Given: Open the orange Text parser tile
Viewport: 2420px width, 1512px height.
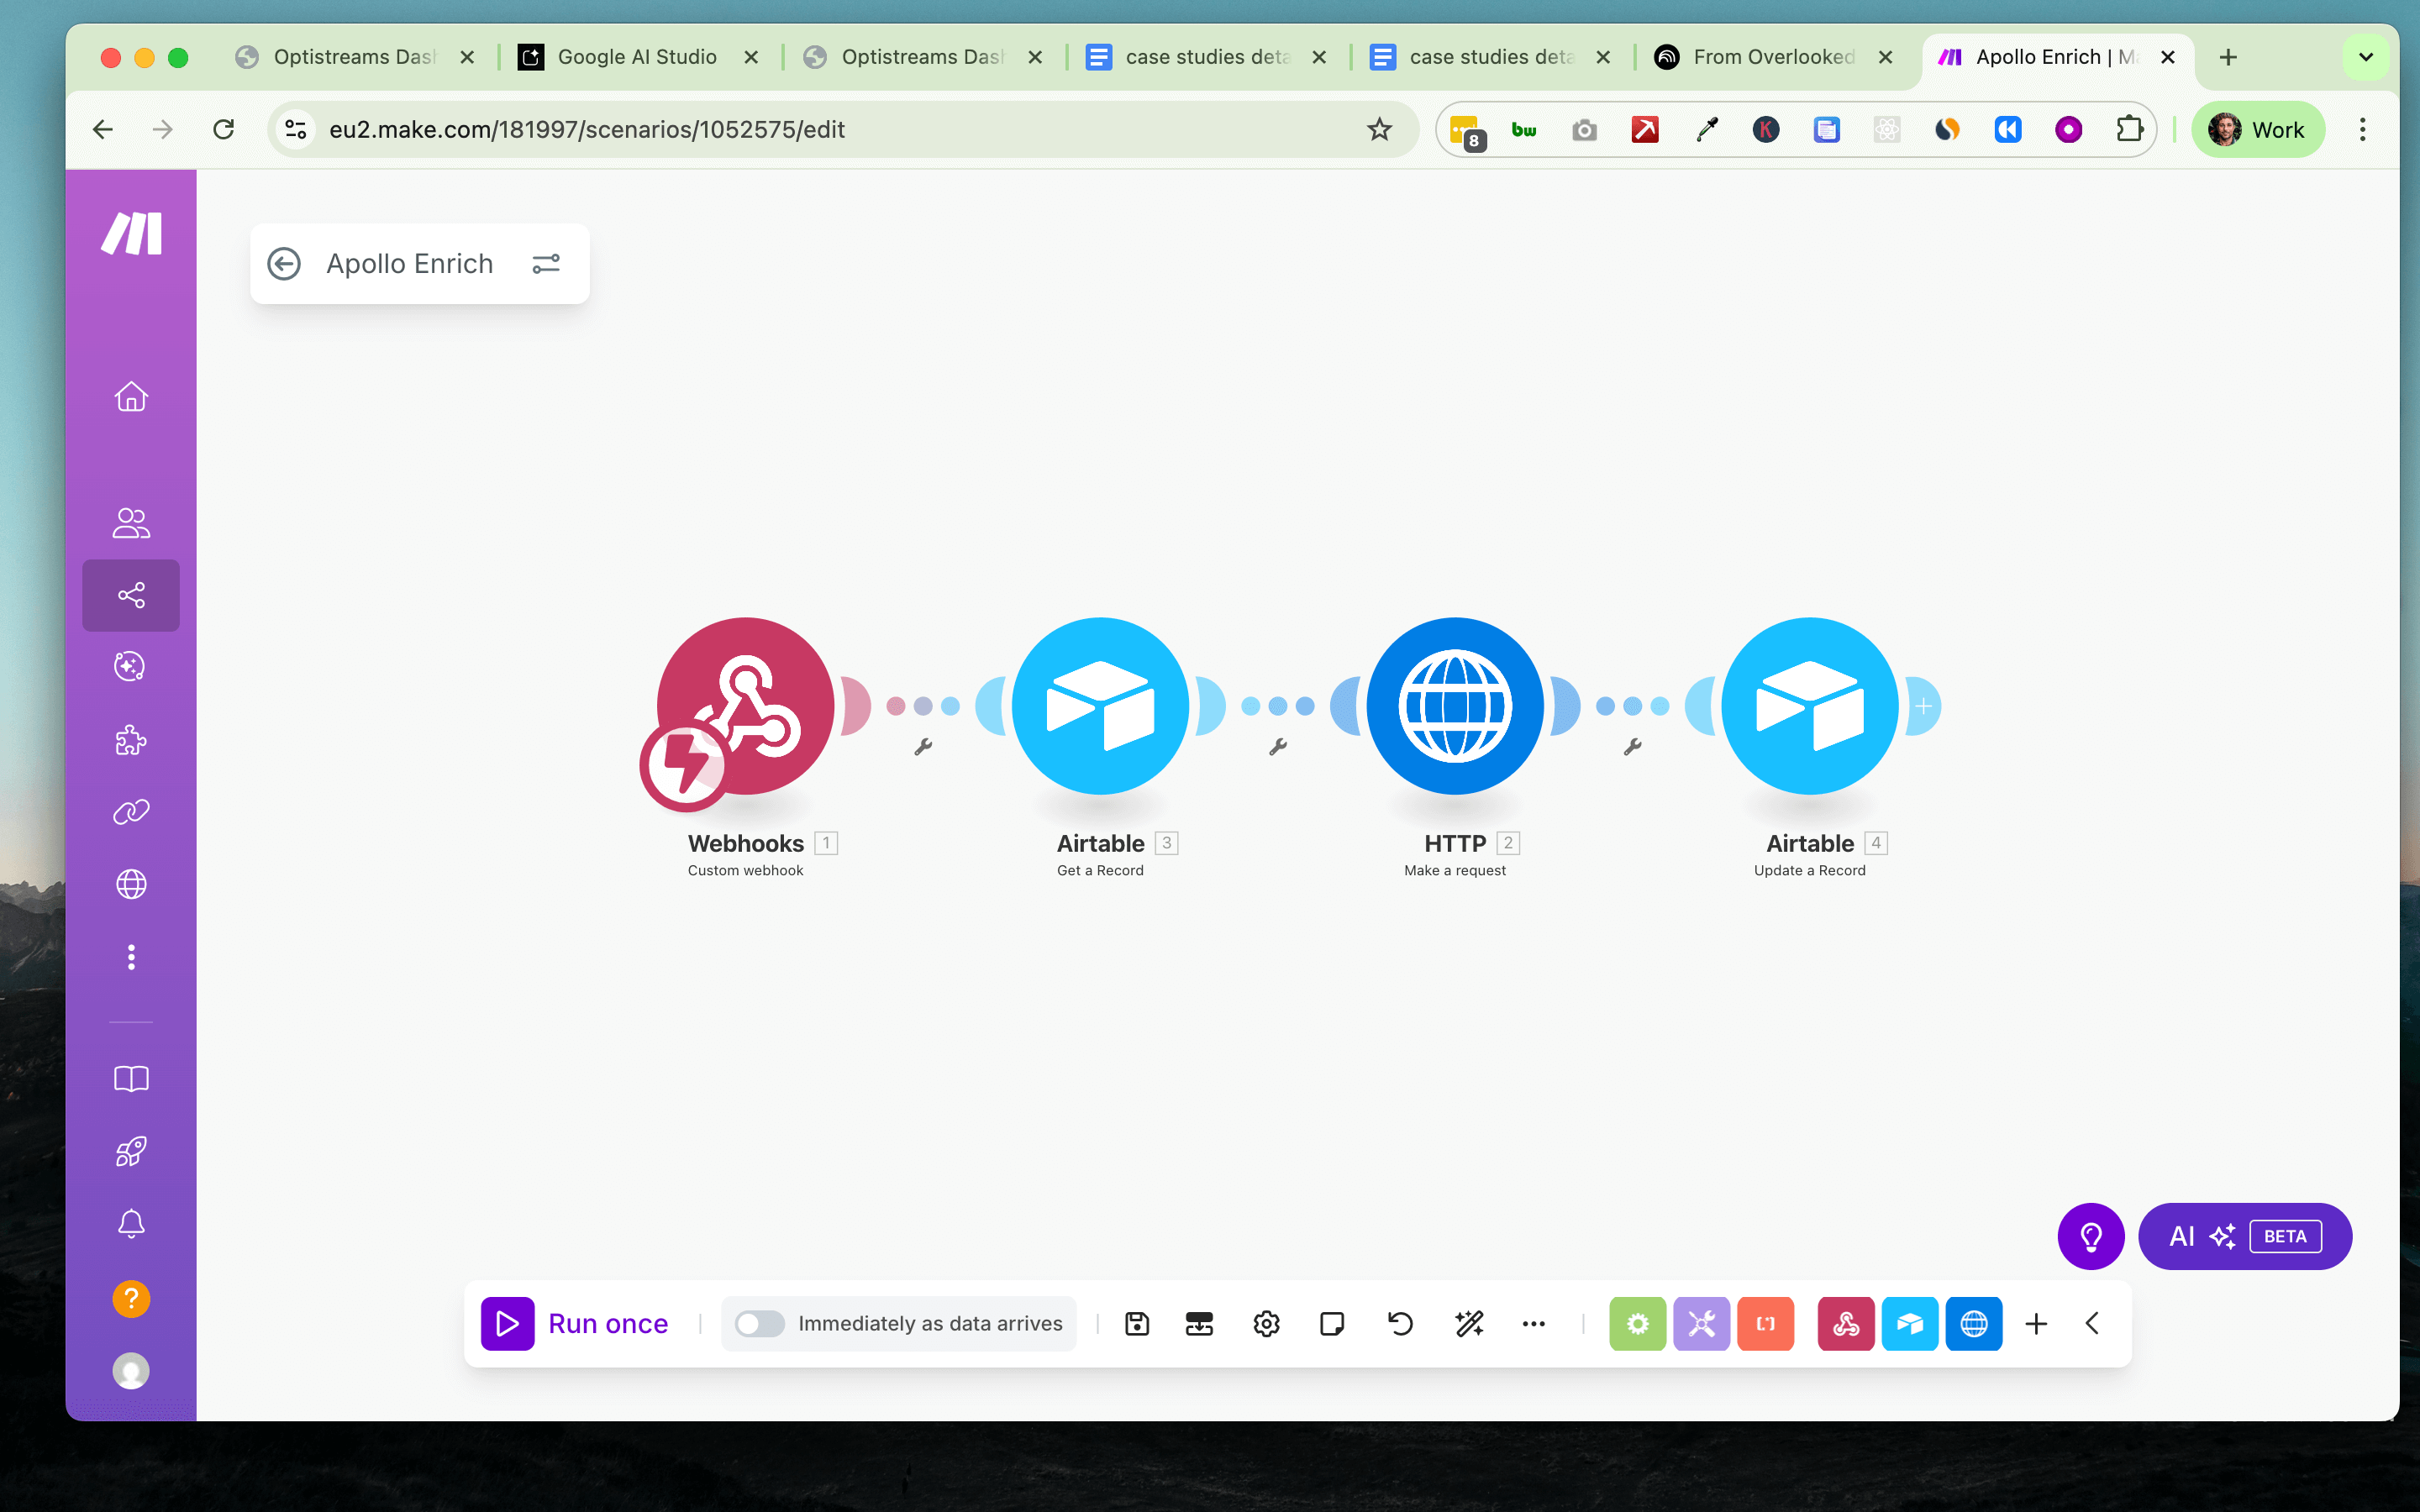Looking at the screenshot, I should 1765,1324.
